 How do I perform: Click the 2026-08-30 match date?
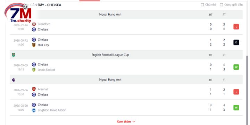click(x=21, y=106)
